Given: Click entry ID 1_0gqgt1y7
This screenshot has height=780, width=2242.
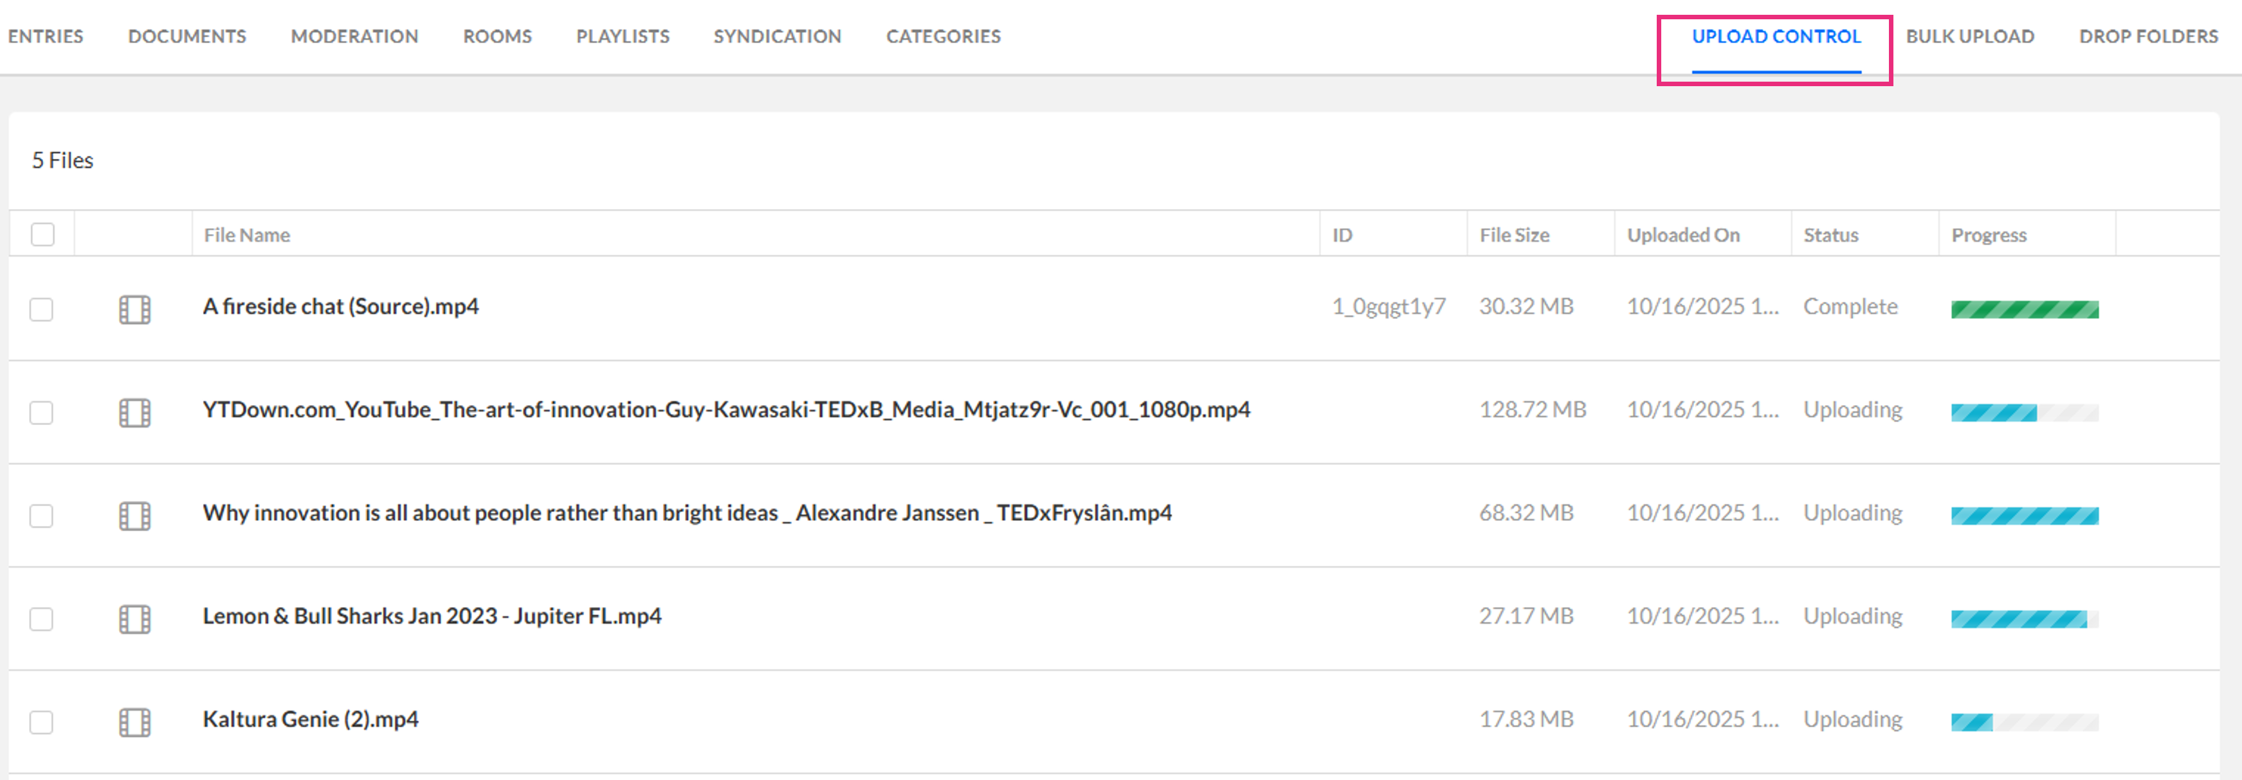Looking at the screenshot, I should pos(1388,307).
